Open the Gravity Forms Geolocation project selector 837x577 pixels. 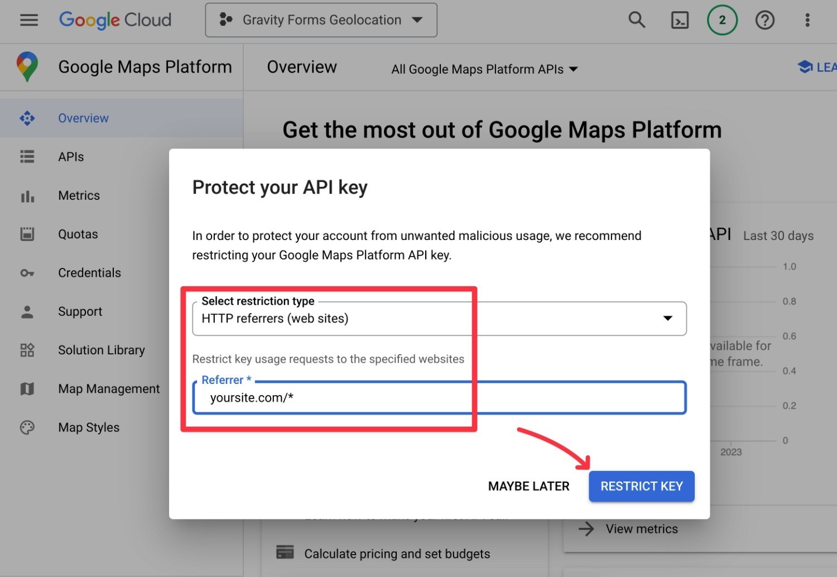tap(321, 20)
